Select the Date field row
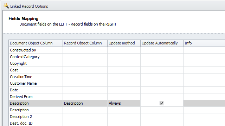Image resolution: width=225 pixels, height=126 pixels. pos(117,90)
